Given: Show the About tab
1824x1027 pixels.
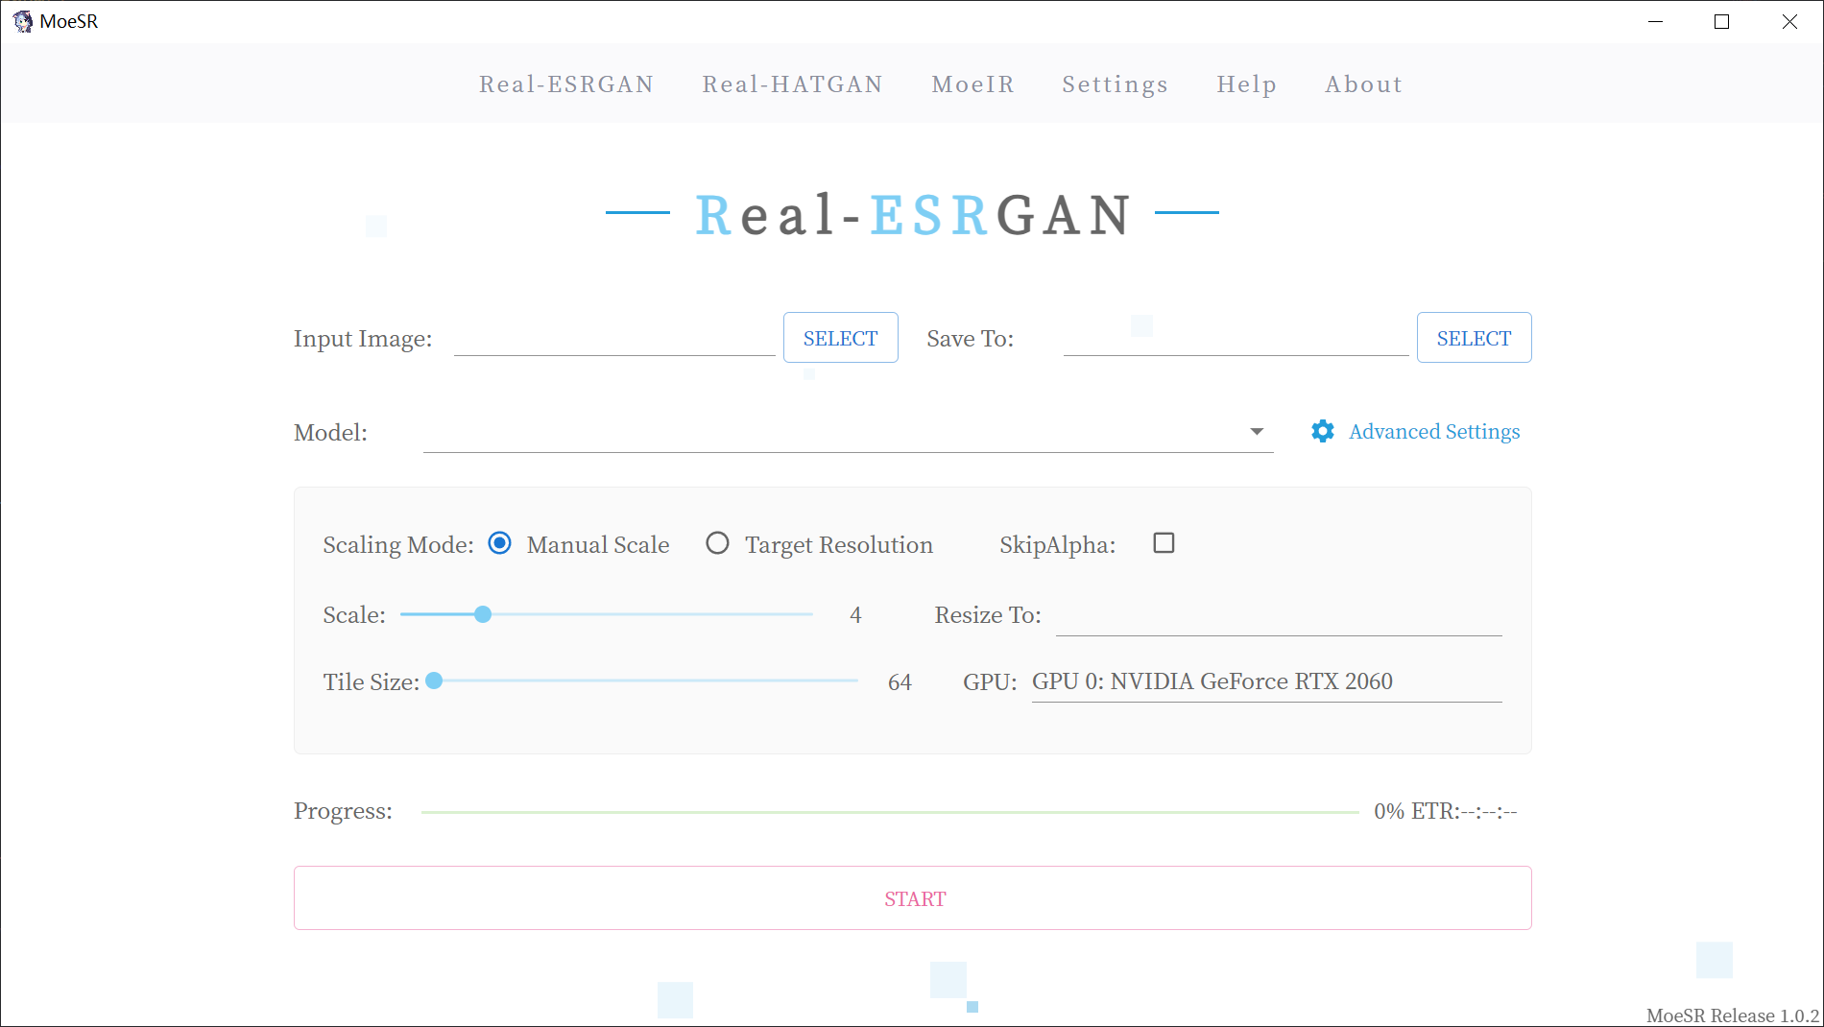Looking at the screenshot, I should 1363,84.
